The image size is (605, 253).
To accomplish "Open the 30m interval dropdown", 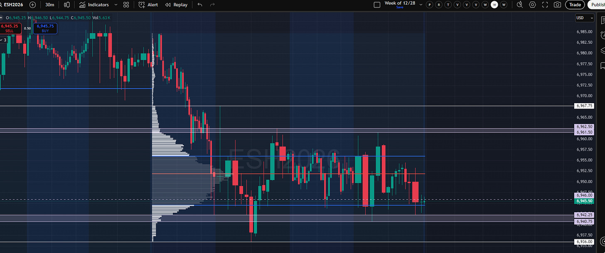I will point(50,5).
